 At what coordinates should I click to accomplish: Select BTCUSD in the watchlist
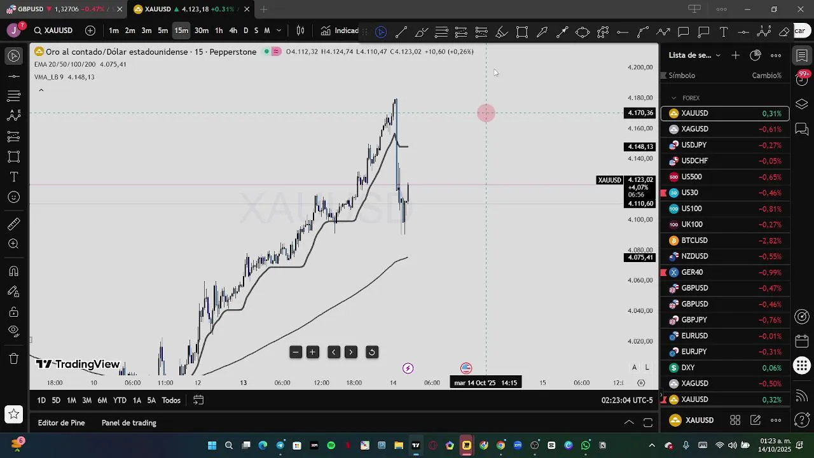(725, 240)
